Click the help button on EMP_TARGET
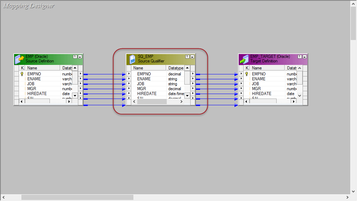This screenshot has width=357, height=201. 299,56
